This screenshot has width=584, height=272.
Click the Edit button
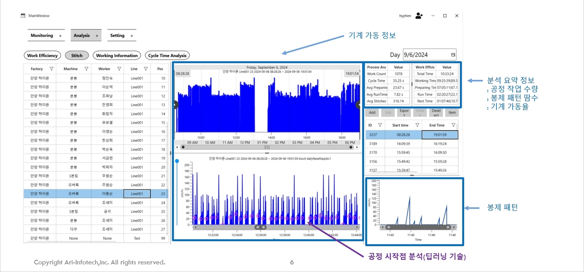(x=388, y=113)
